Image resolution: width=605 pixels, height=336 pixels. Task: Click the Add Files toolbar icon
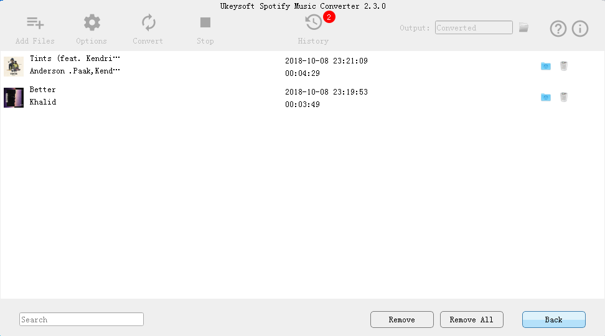(35, 23)
